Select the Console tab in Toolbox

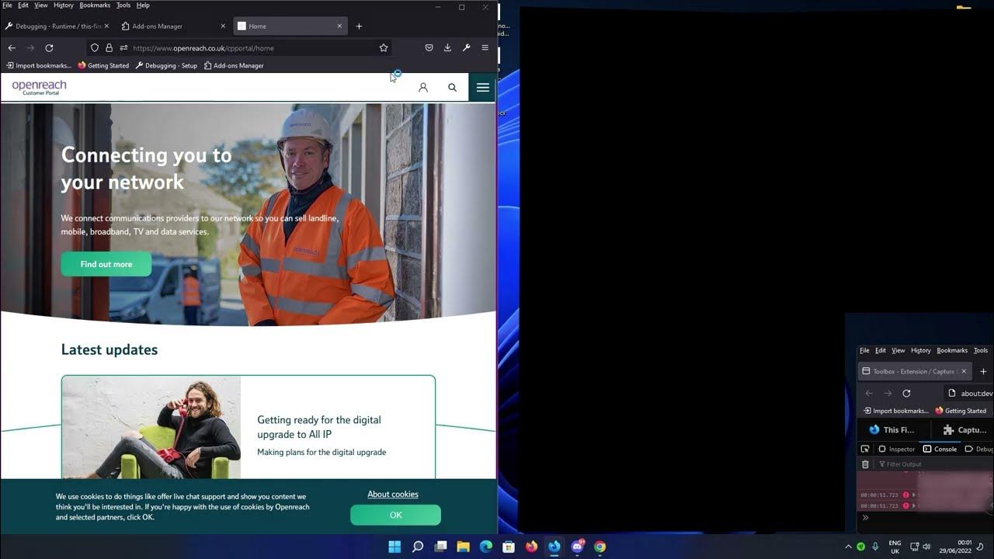click(940, 449)
